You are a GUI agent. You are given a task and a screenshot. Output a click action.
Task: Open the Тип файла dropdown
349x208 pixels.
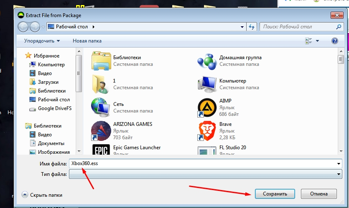(206, 174)
